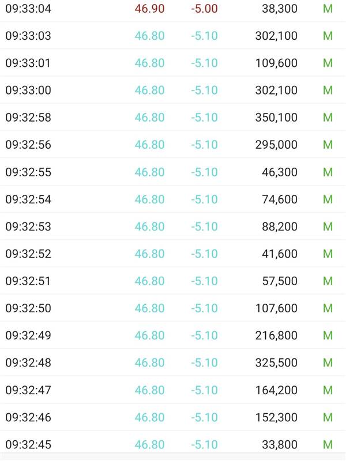The height and width of the screenshot is (461, 346).
Task: Select the 38,300 volume entry
Action: 280,9
